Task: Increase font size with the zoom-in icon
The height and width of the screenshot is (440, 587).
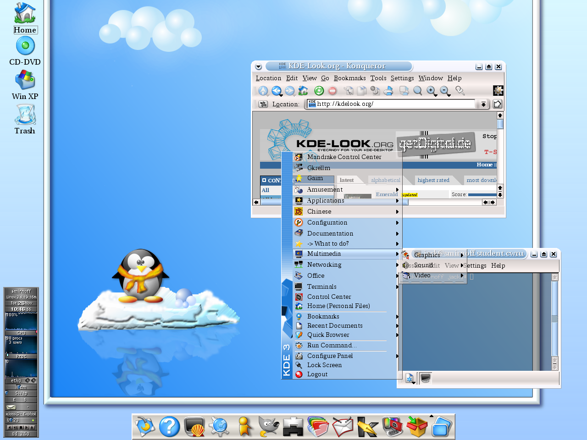Action: pos(431,91)
